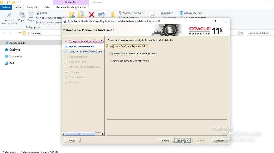Open Herramientas de aplicación tab
Viewport: 274px width, 153px height.
click(71, 7)
